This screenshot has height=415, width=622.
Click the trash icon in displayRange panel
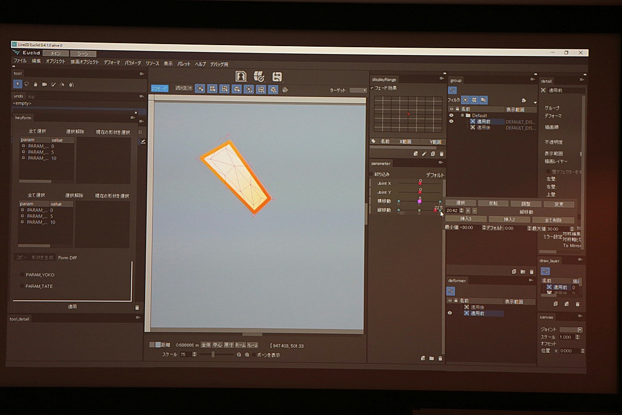(x=442, y=154)
